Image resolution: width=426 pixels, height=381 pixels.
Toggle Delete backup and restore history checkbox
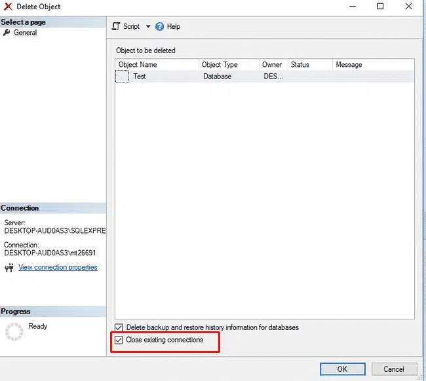click(x=119, y=327)
